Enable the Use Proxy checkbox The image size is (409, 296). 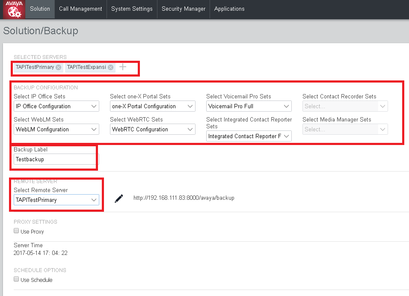tap(16, 230)
